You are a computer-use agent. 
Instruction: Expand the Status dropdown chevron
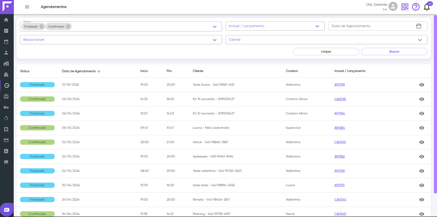(x=215, y=27)
